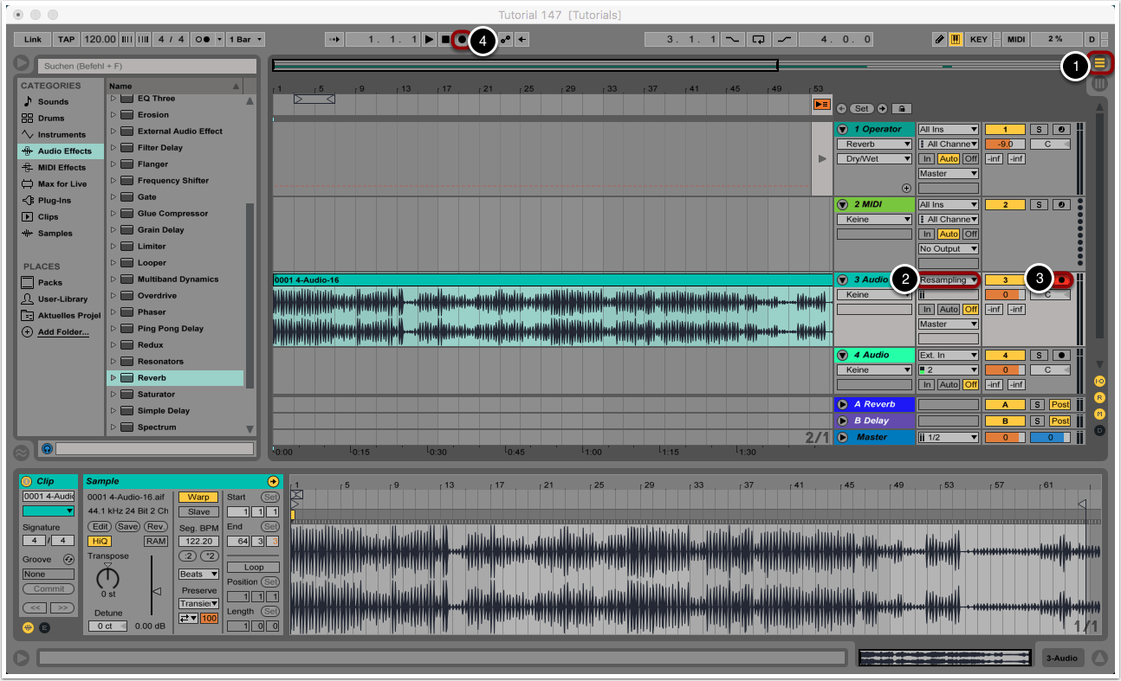Click the Arrangement Record button in the transport
Screen dimensions: 1121x681
coord(462,40)
